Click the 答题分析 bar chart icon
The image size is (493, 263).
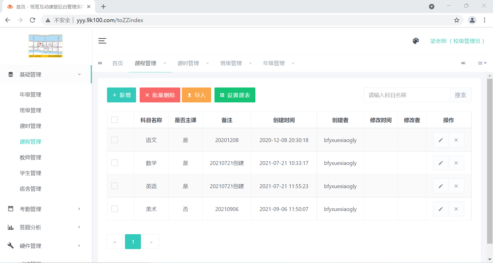[11, 227]
